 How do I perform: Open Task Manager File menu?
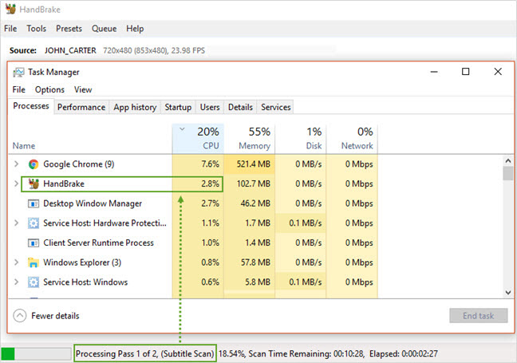tap(19, 89)
